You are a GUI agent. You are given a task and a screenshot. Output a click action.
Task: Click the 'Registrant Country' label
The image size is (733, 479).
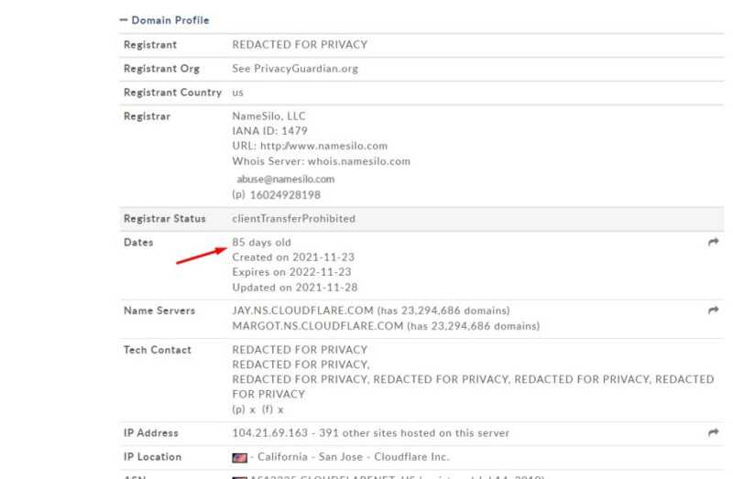[x=172, y=93]
